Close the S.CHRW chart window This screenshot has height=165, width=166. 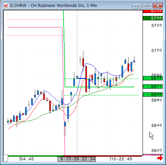(158, 6)
